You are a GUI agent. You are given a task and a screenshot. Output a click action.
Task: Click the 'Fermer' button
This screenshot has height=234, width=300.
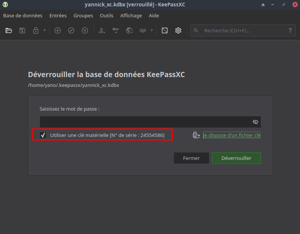[x=191, y=158]
